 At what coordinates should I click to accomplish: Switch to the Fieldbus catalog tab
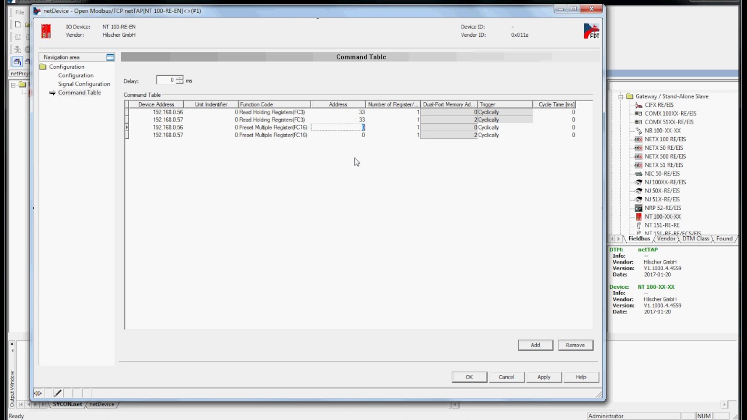tap(638, 239)
